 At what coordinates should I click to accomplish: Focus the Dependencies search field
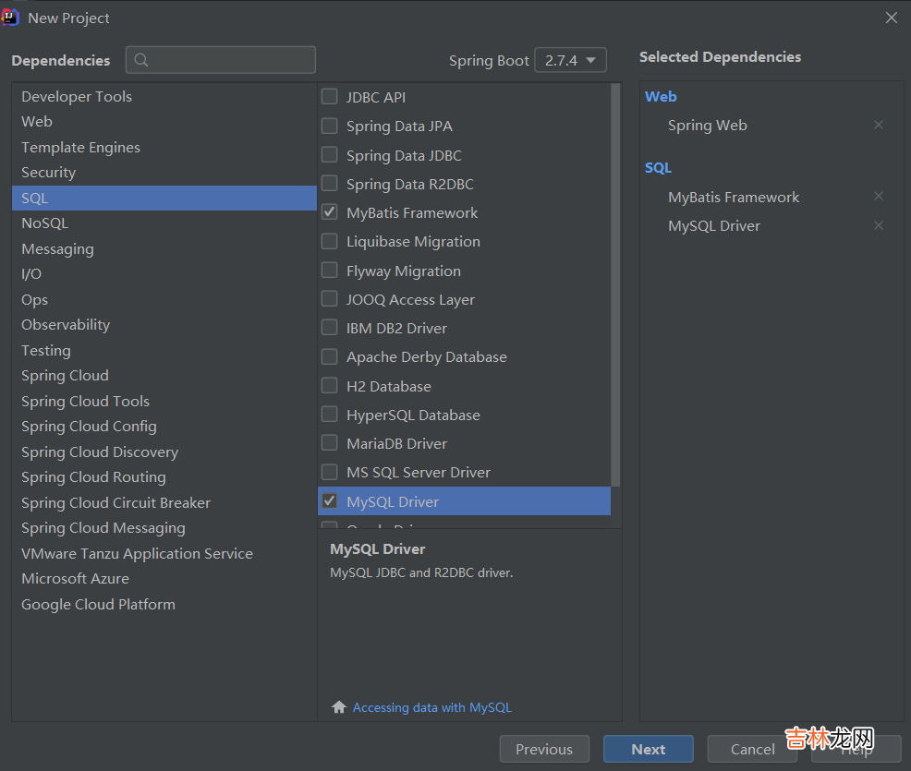(231, 60)
